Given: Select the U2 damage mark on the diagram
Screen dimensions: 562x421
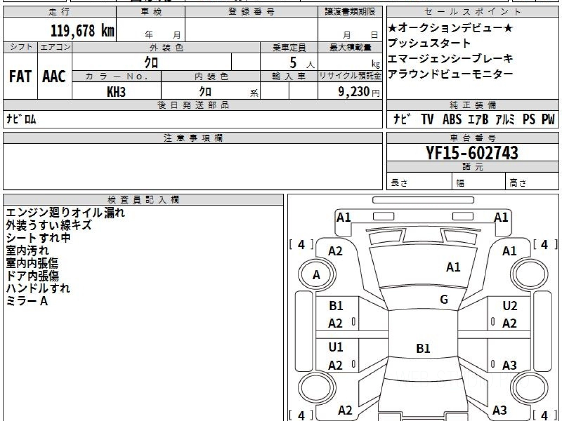Looking at the screenshot, I should coord(510,306).
